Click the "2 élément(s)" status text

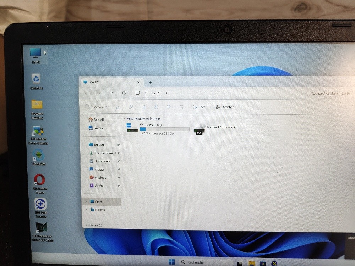coord(94,225)
